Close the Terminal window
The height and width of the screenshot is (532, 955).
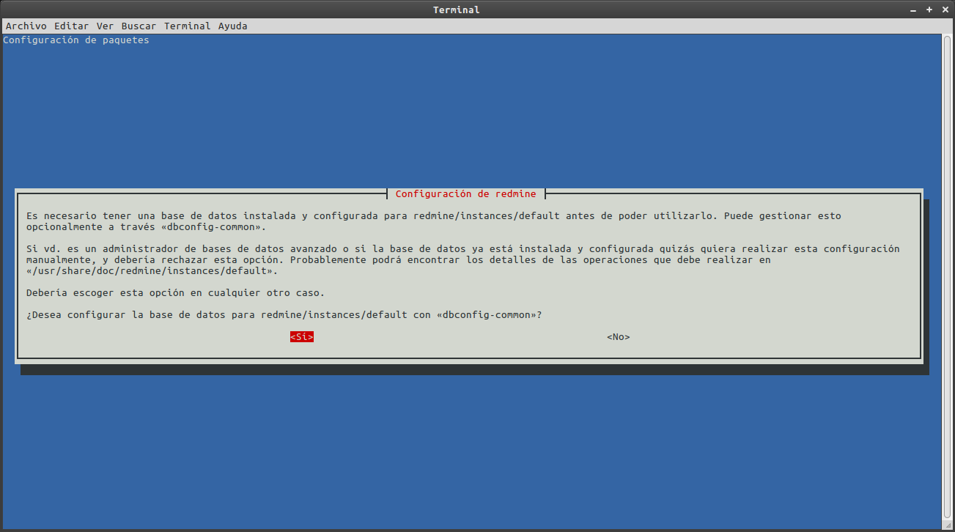tap(944, 10)
